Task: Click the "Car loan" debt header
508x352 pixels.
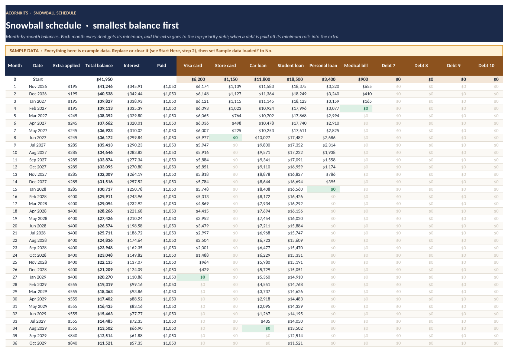Action: tap(258, 66)
